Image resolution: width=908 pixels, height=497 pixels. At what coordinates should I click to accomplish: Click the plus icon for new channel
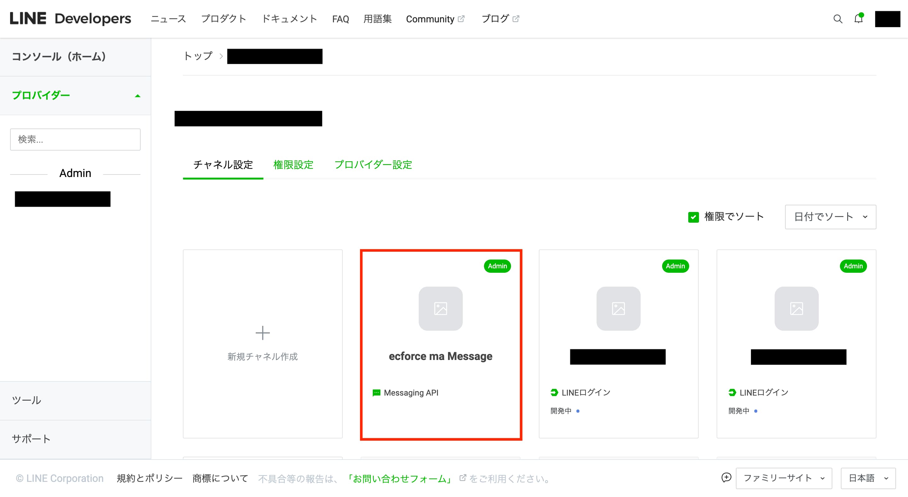tap(262, 333)
